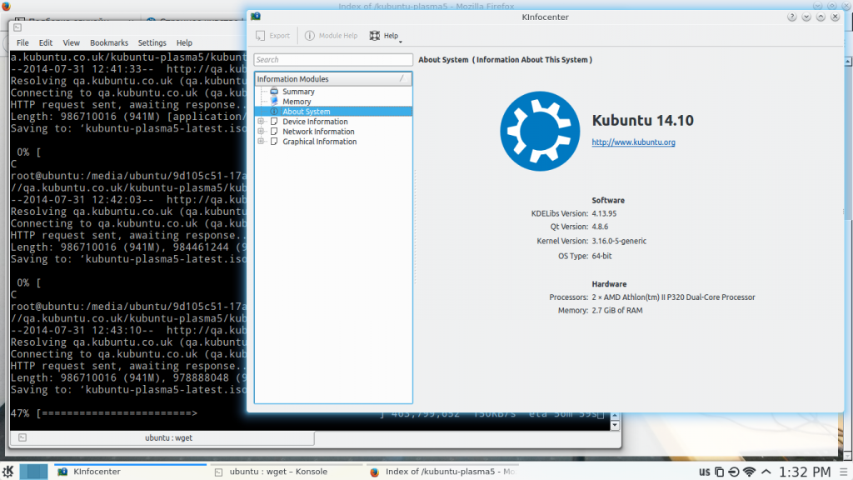This screenshot has width=853, height=480.
Task: Open the device notifier tray icon
Action: [734, 472]
